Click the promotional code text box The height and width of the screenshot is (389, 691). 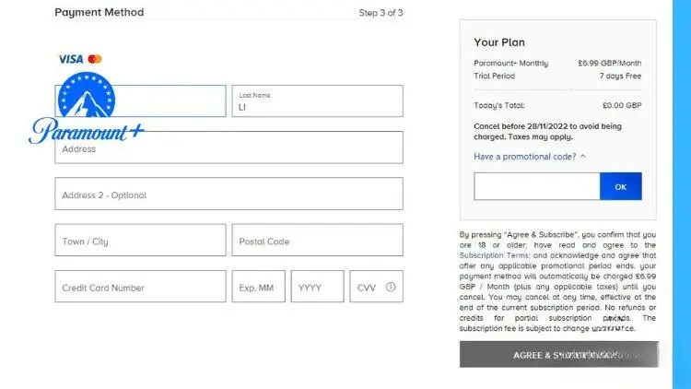[x=536, y=186]
